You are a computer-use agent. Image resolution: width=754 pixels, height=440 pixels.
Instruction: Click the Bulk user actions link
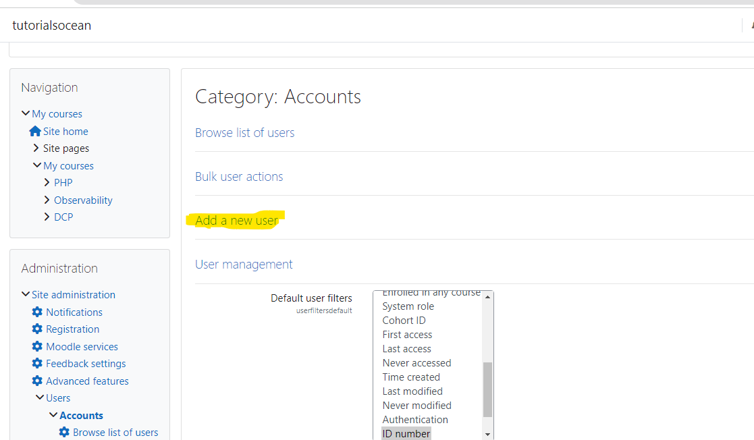pyautogui.click(x=238, y=176)
